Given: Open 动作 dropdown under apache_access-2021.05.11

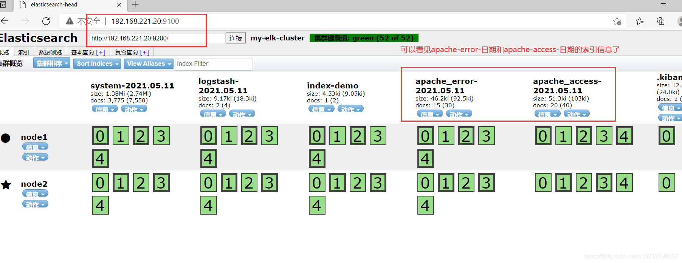Looking at the screenshot, I should tap(577, 114).
